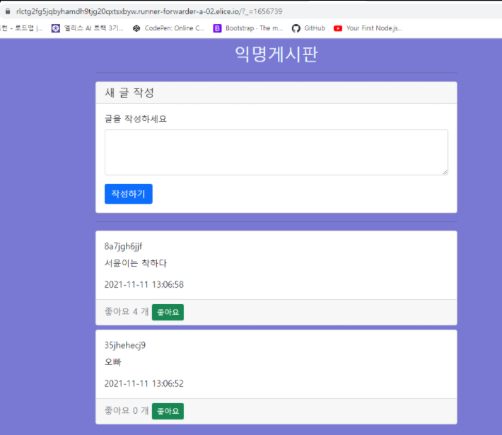Open the CodePen bookmark icon
This screenshot has width=502, height=435.
click(136, 28)
